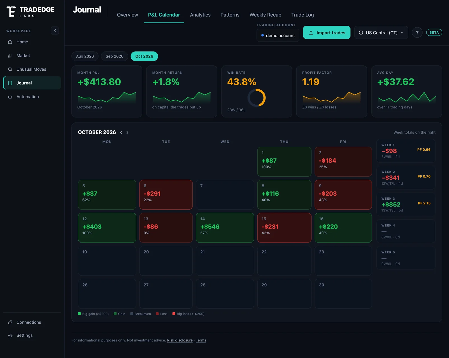Viewport: 449px width, 358px height.
Task: Click the Settings gear icon
Action: pos(10,336)
